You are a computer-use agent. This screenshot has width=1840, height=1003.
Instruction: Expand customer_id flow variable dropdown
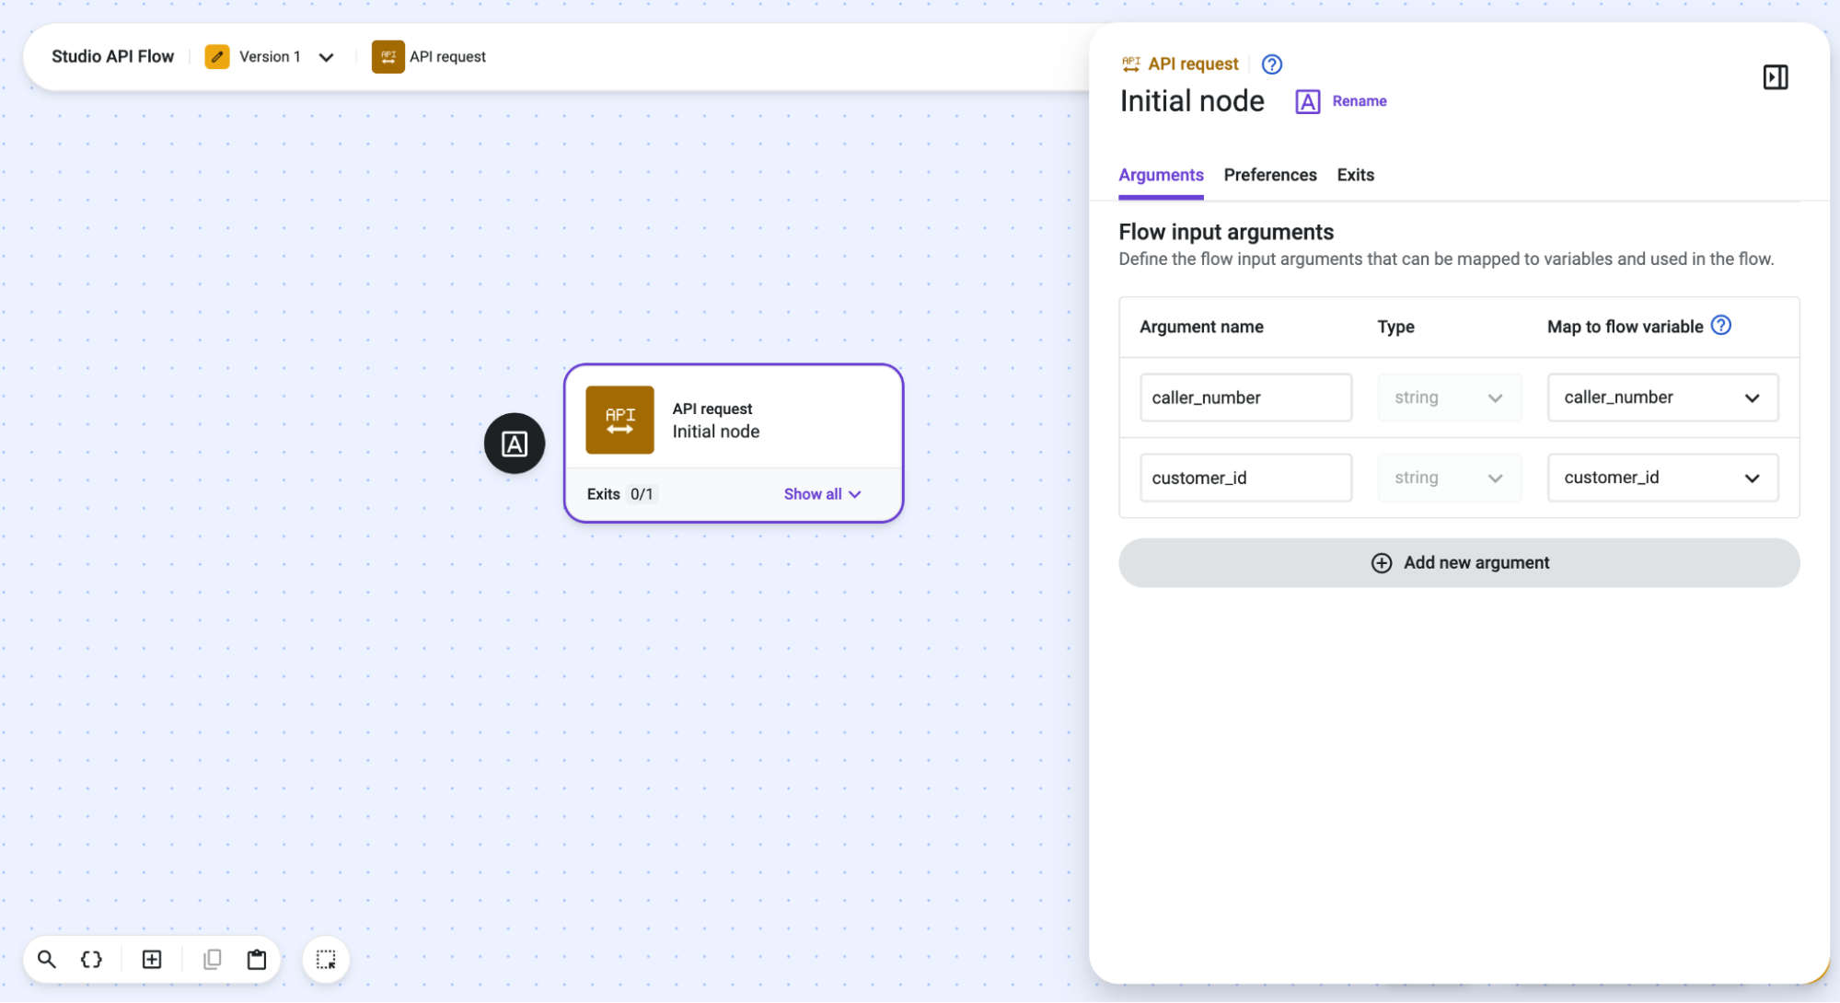pyautogui.click(x=1662, y=478)
